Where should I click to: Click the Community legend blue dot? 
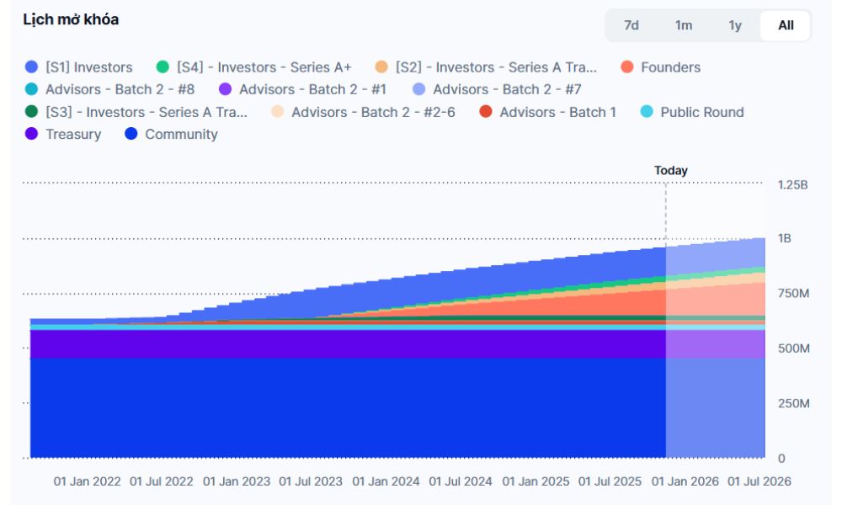[x=131, y=135]
